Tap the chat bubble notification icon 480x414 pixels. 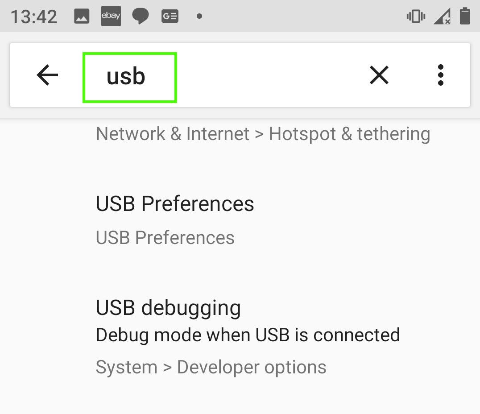(140, 16)
